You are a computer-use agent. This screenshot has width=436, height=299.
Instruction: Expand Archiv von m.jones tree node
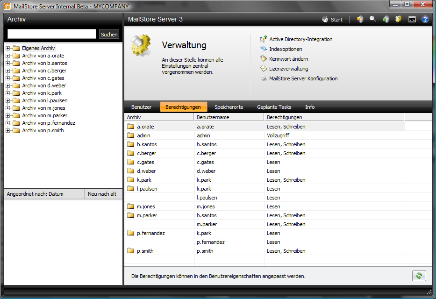tap(8, 108)
